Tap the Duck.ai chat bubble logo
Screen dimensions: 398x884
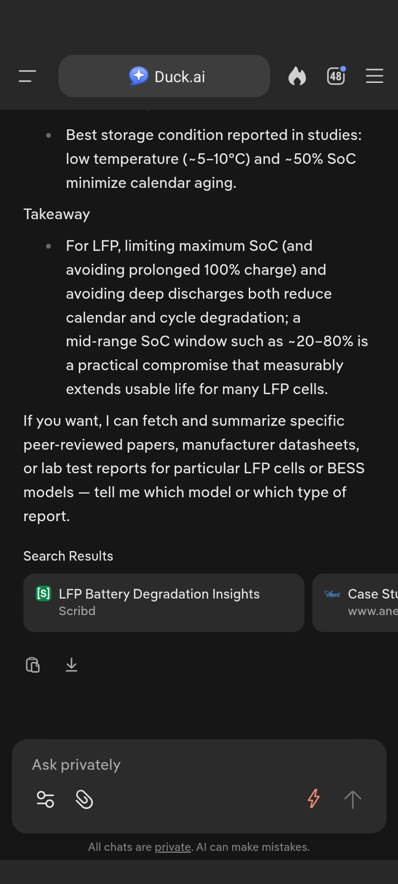[x=138, y=76]
